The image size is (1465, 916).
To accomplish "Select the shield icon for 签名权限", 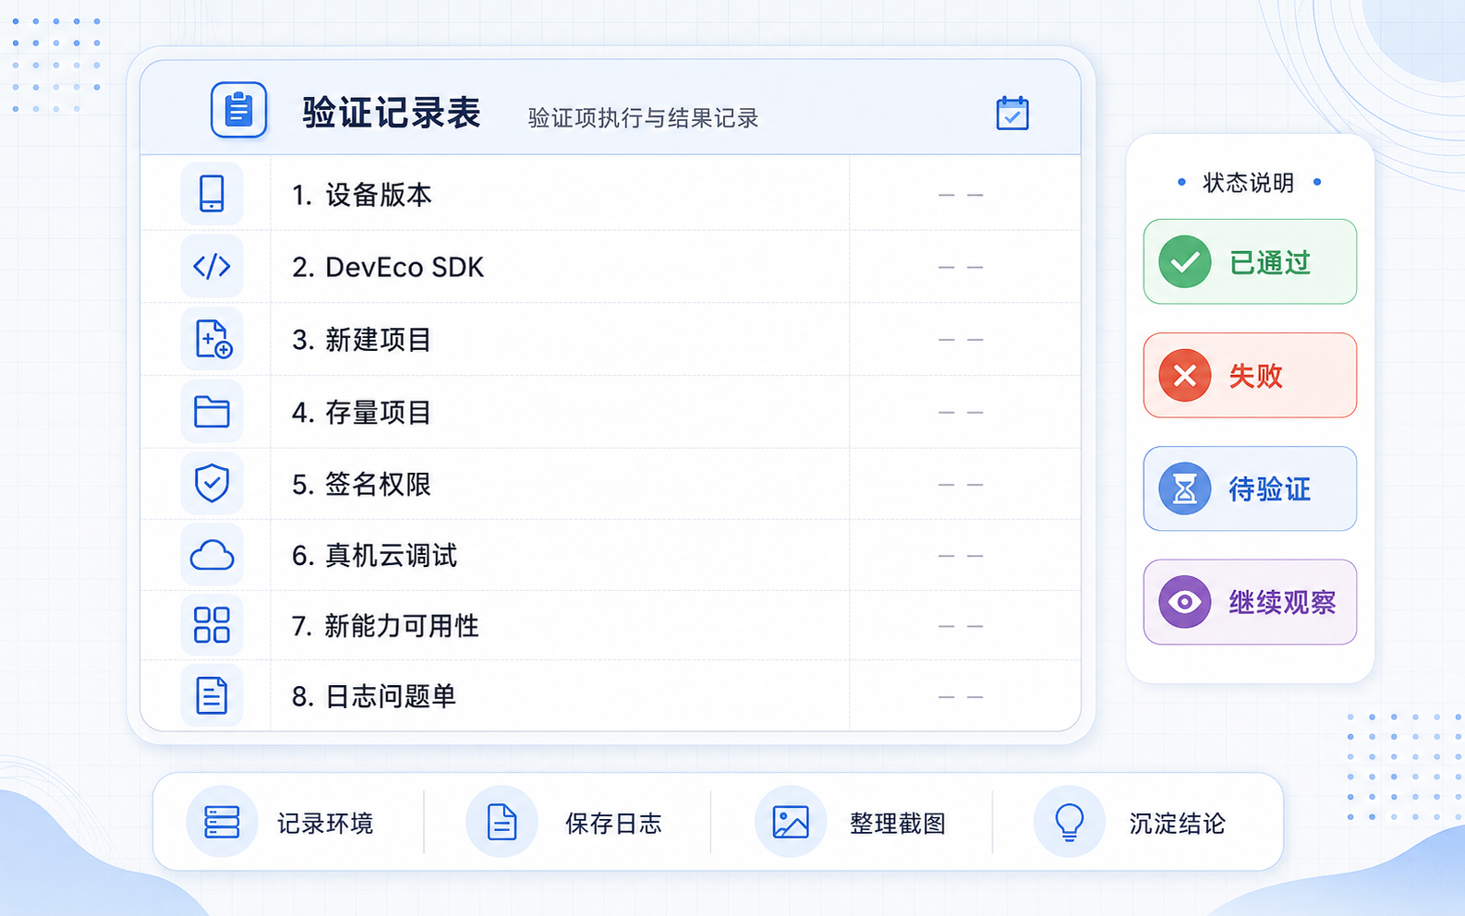I will click(x=212, y=484).
